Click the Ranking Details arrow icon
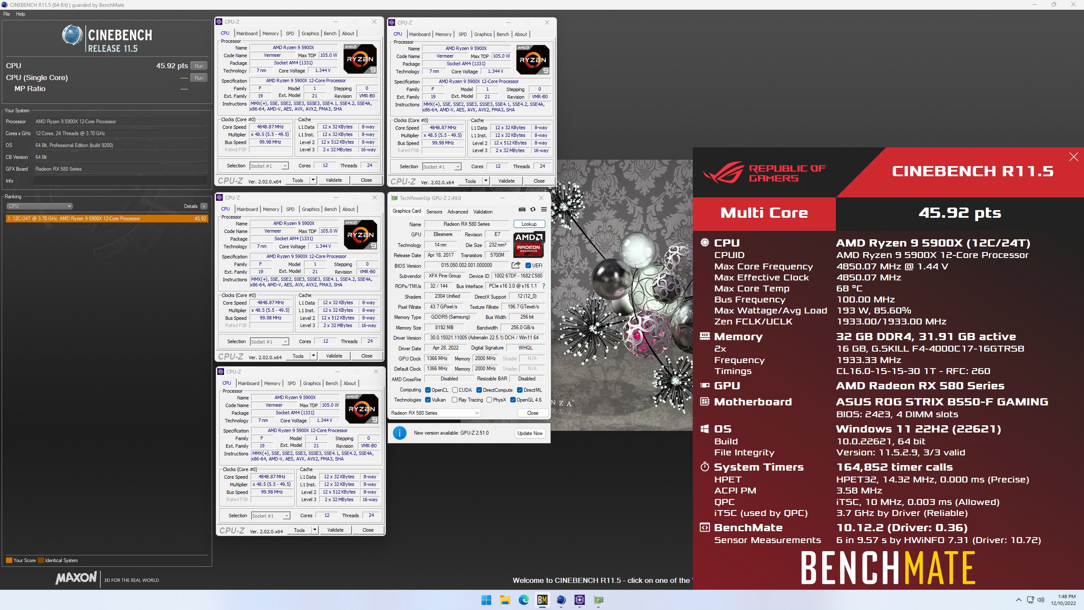 (x=204, y=206)
